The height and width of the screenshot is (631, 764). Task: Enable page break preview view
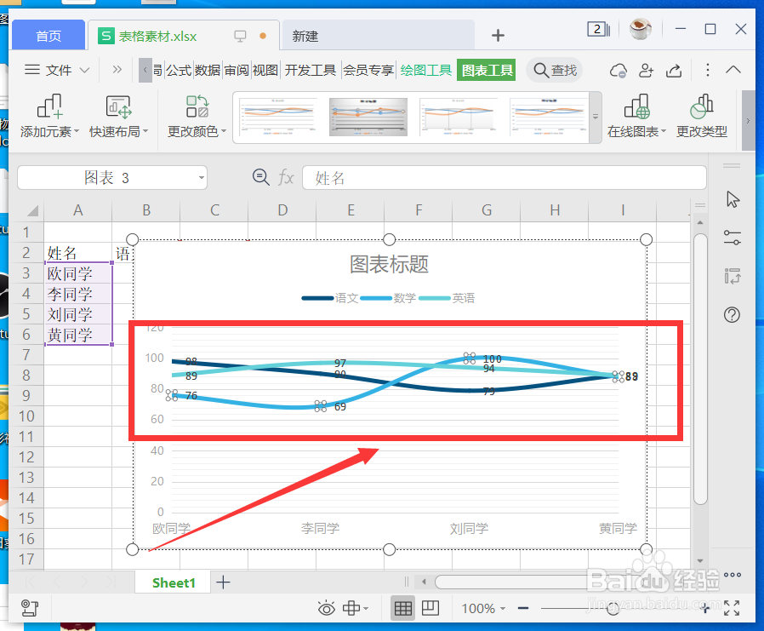(x=430, y=608)
